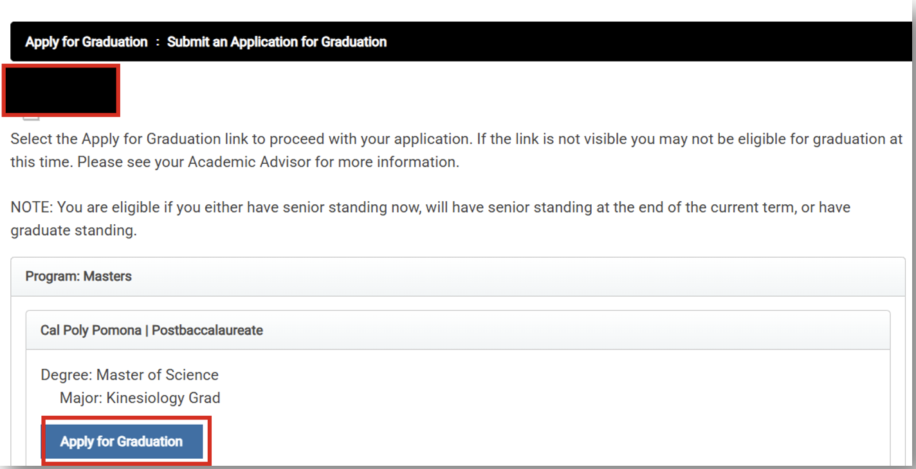Click the words Master of Science

[x=158, y=375]
